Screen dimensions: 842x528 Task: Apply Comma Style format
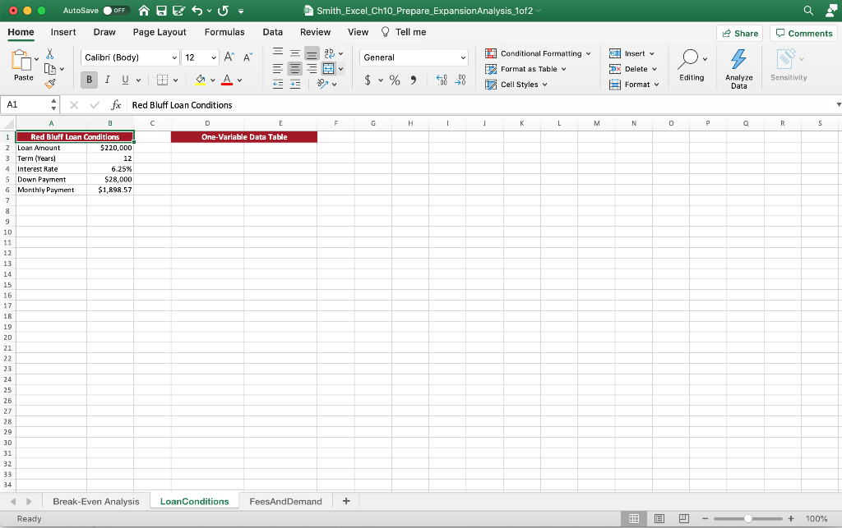(413, 80)
